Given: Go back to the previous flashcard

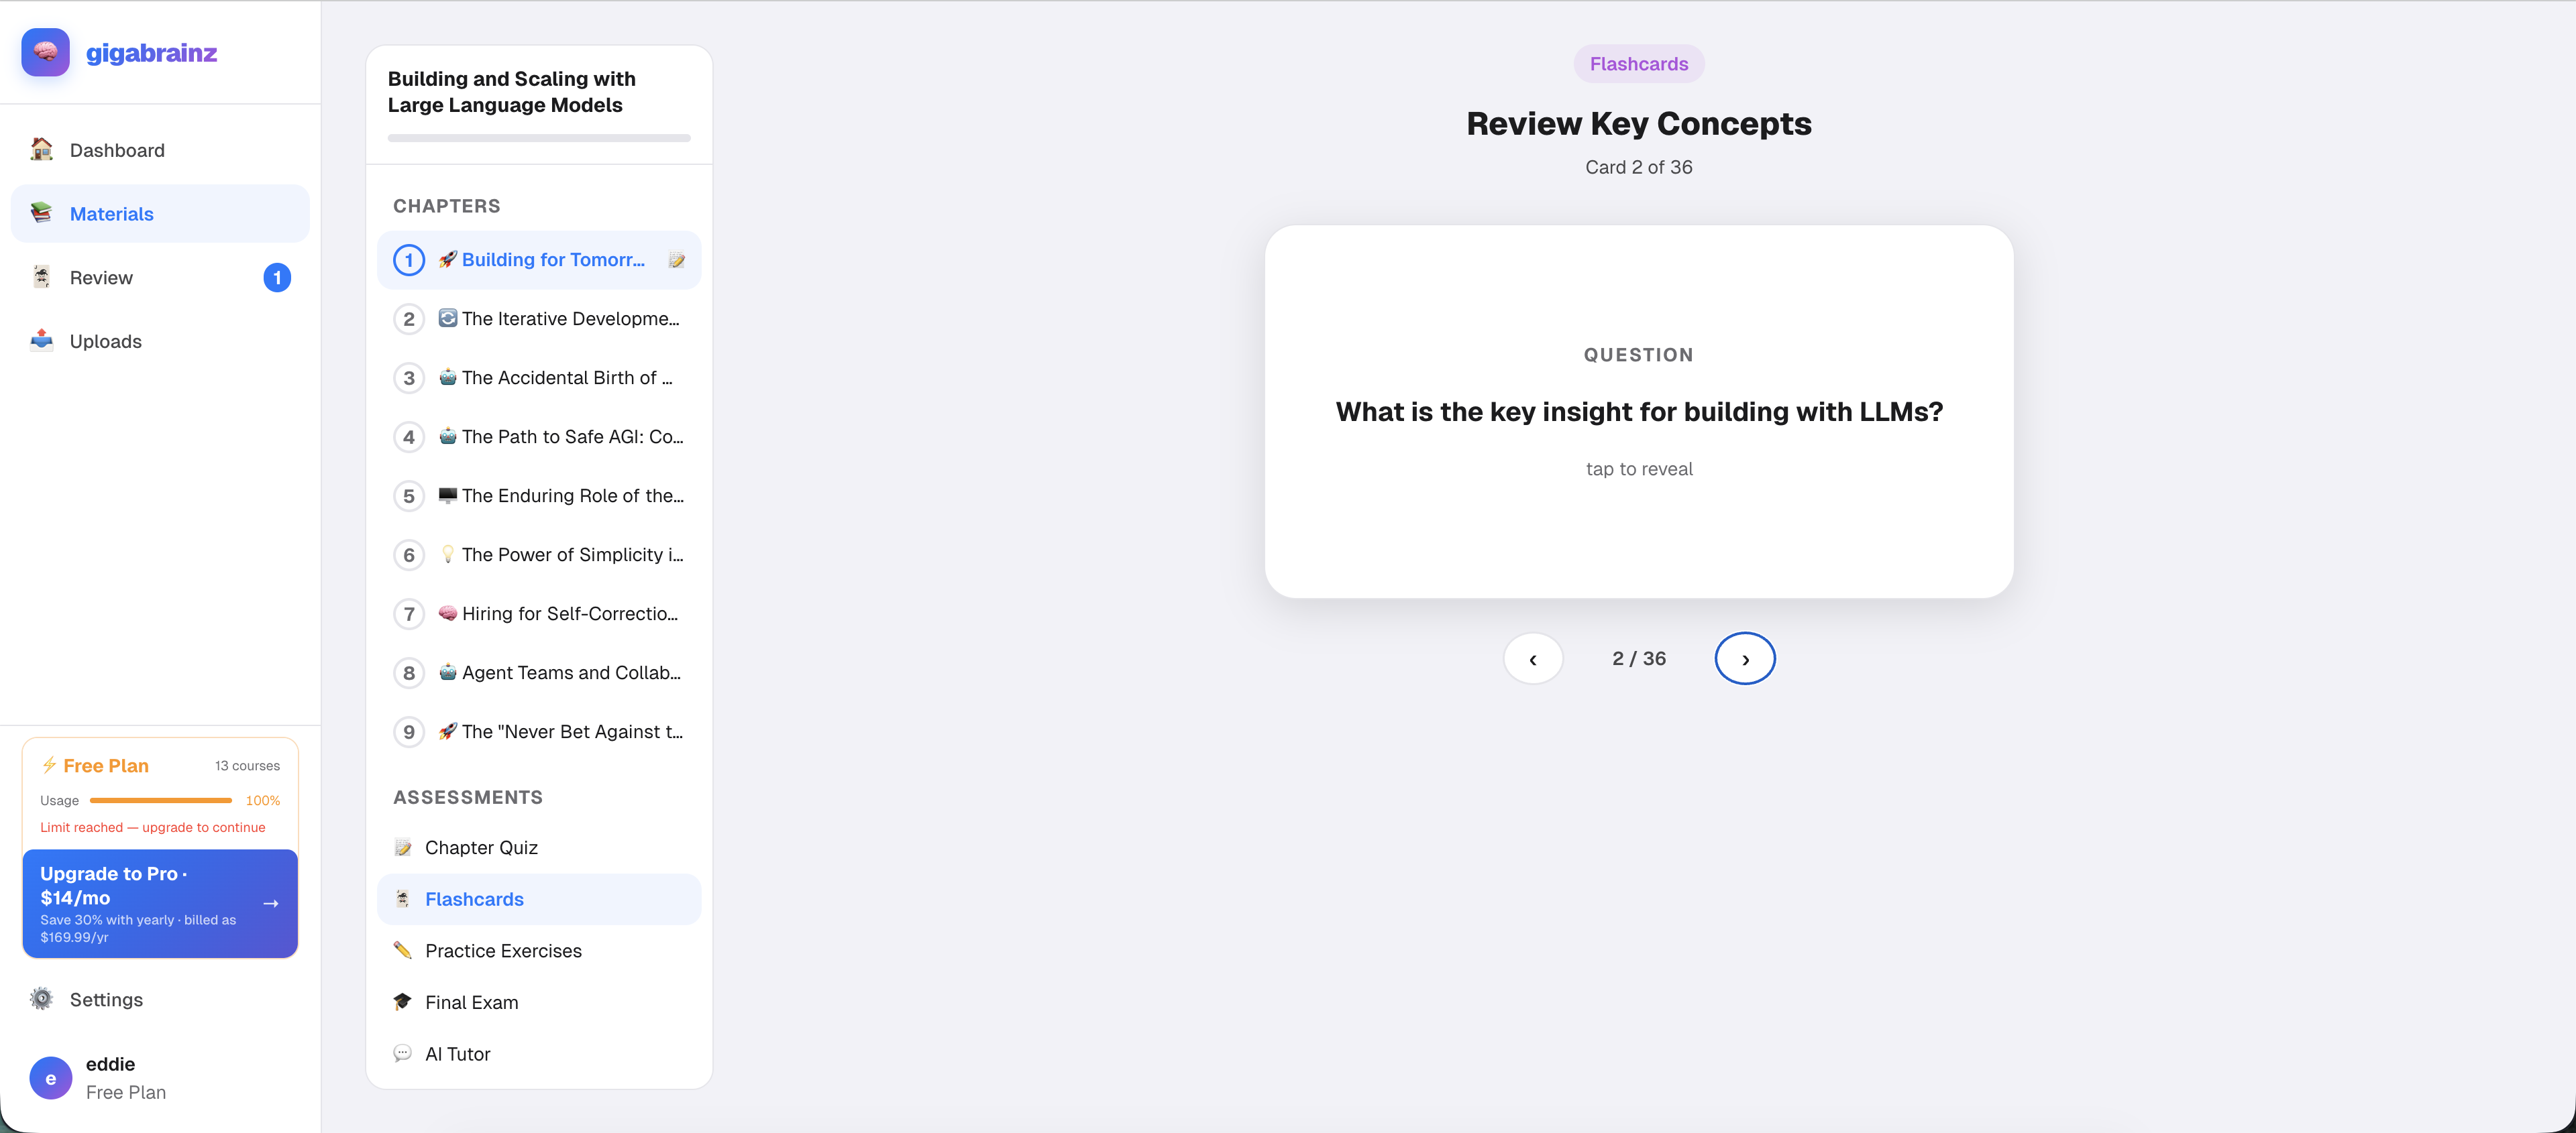Looking at the screenshot, I should pyautogui.click(x=1533, y=658).
